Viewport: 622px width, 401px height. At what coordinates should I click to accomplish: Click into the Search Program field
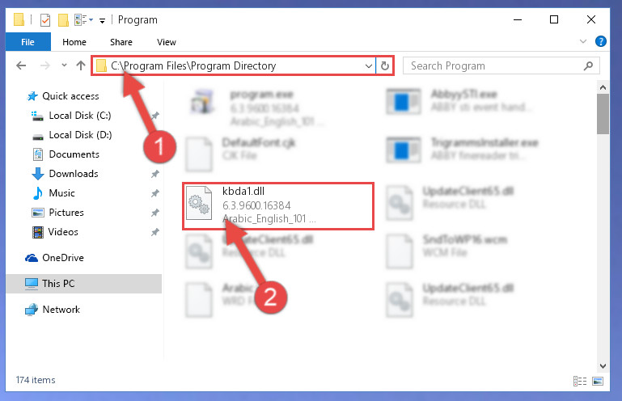tap(493, 65)
